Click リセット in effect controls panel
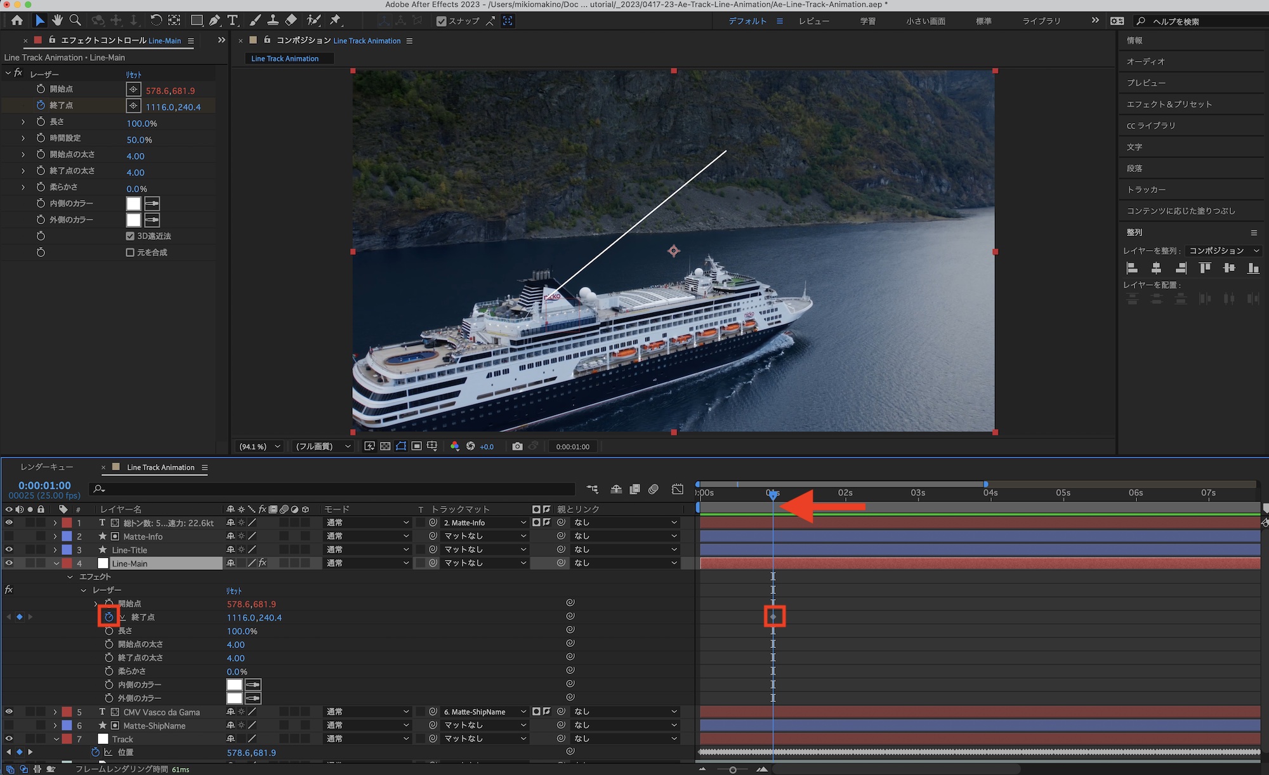Image resolution: width=1269 pixels, height=775 pixels. 133,74
